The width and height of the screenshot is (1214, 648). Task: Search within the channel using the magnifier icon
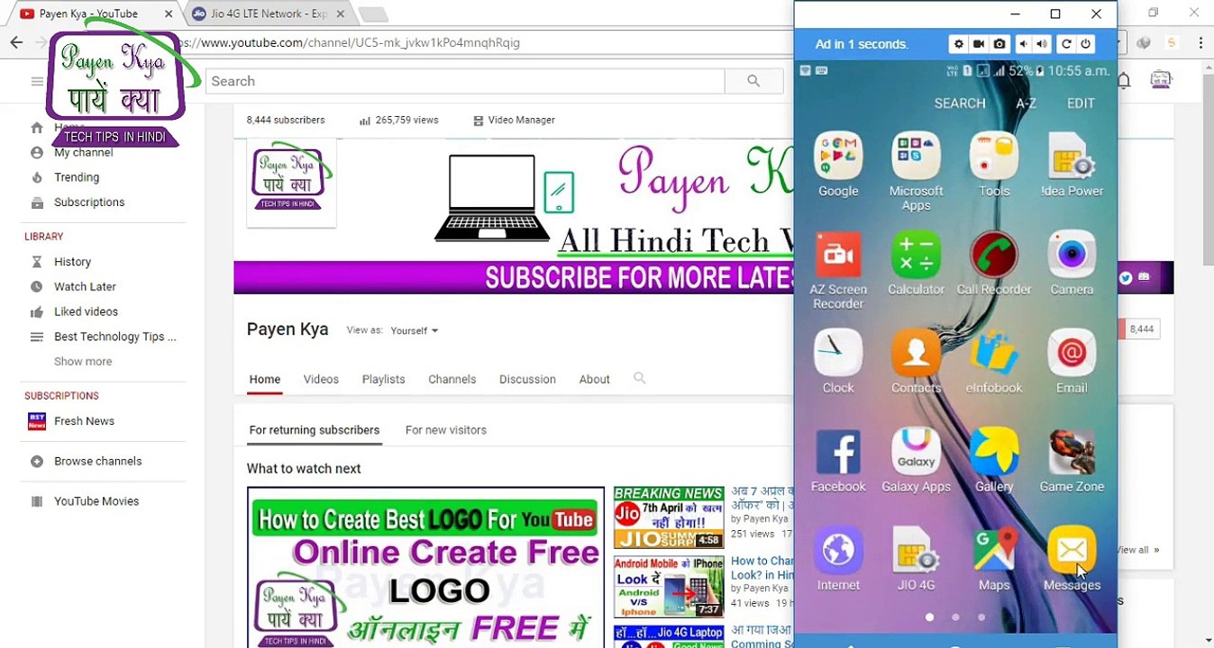pos(640,379)
